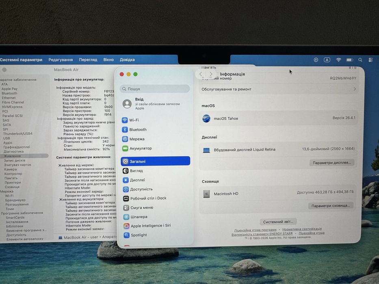Screen dimensions: 379x284
Task: Open Редагування menu
Action: pos(61,60)
